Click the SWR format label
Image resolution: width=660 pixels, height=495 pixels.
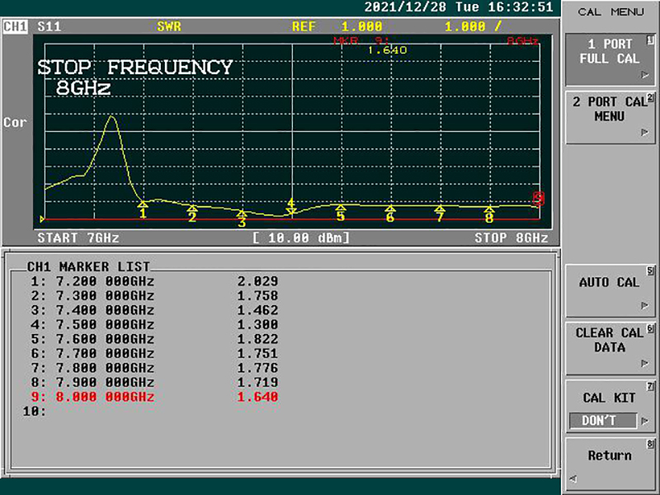(169, 27)
